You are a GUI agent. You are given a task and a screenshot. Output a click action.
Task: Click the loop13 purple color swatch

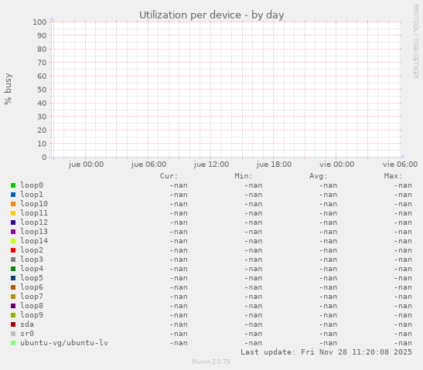[13, 232]
